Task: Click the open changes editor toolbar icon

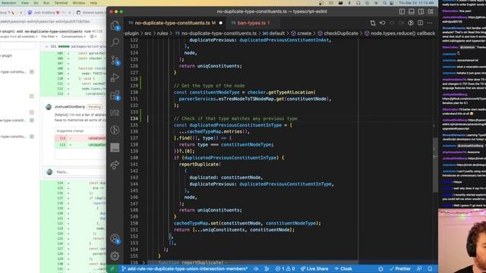Action: coord(383,23)
